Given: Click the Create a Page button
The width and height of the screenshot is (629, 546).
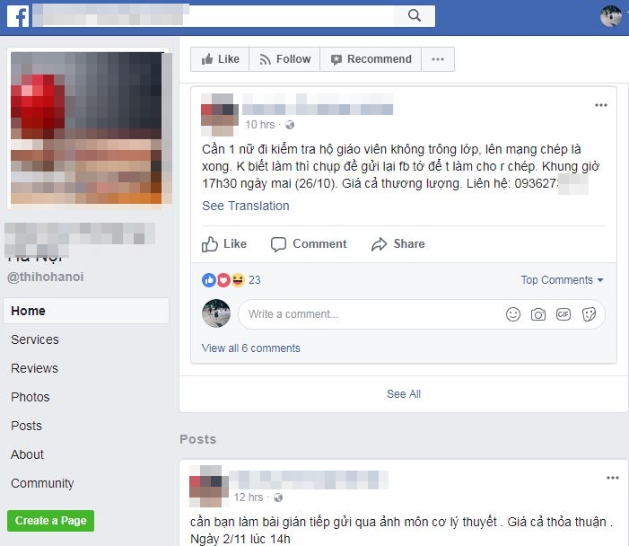Looking at the screenshot, I should click(x=50, y=521).
